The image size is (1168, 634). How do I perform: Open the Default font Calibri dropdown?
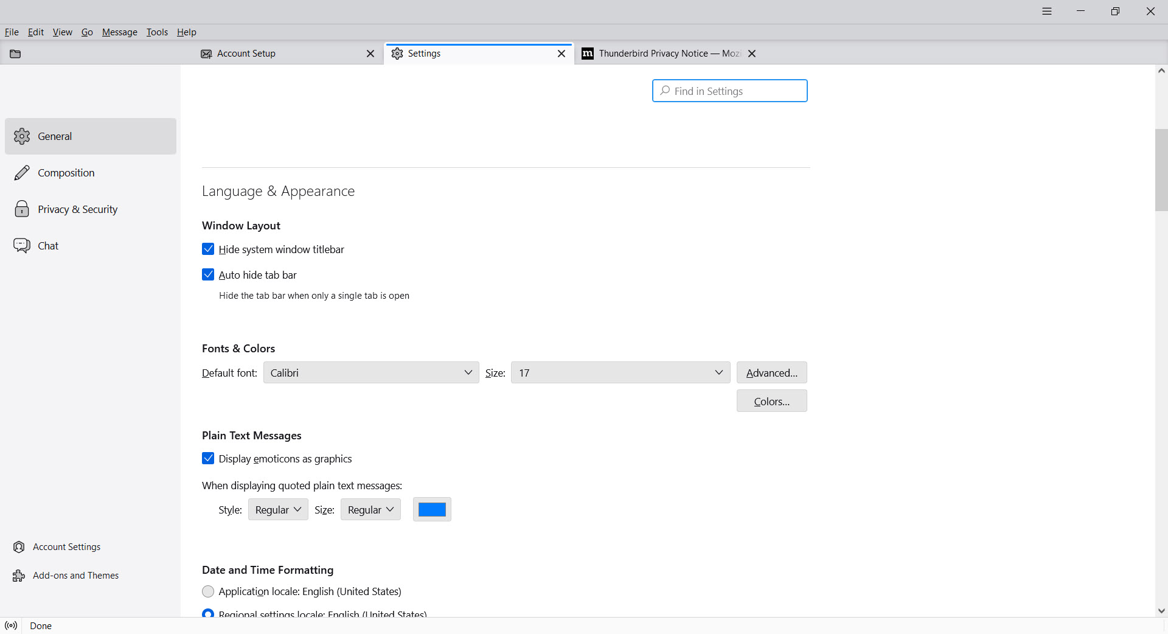(370, 373)
